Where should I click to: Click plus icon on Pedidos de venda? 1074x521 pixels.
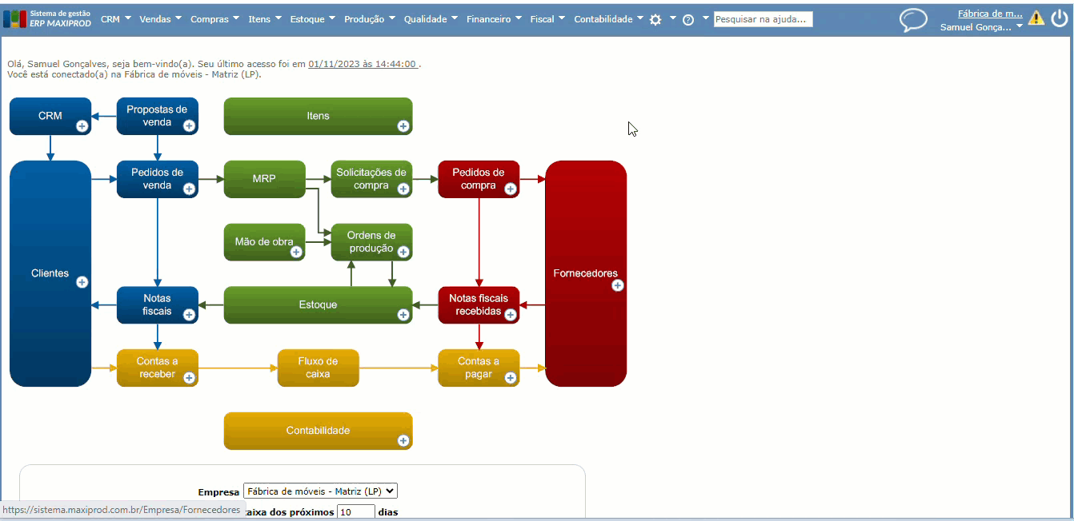pyautogui.click(x=190, y=189)
